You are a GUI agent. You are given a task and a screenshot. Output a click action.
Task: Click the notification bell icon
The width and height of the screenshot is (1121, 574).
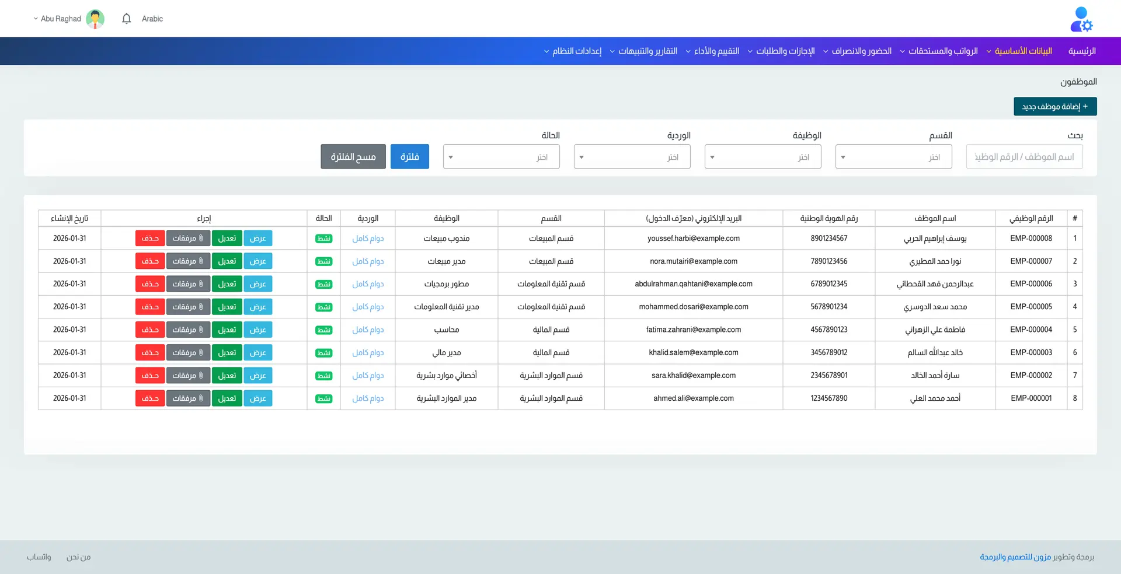[x=126, y=19]
